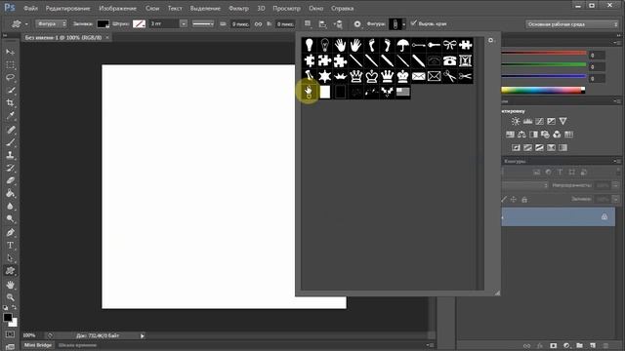Open layer blend mode dropdown
Image resolution: width=625 pixels, height=351 pixels.
pyautogui.click(x=525, y=185)
